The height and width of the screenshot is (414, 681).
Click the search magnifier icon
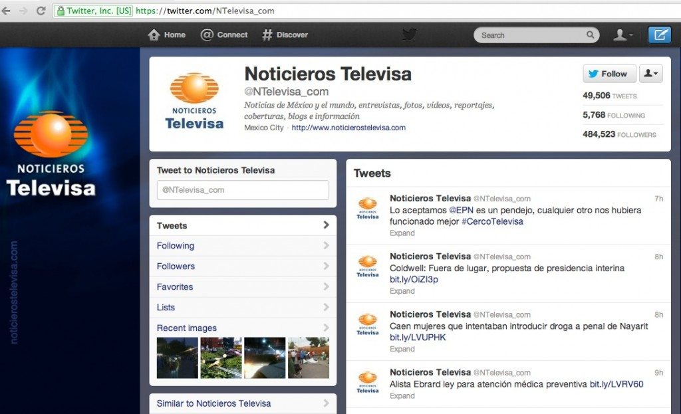[590, 35]
